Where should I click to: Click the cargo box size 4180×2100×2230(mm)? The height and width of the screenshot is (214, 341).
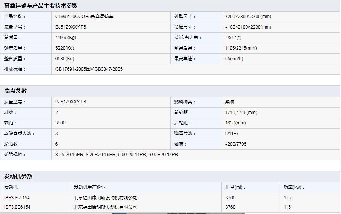[248, 27]
